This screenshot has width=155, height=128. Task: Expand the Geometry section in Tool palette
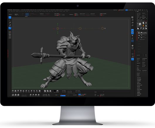click(139, 78)
